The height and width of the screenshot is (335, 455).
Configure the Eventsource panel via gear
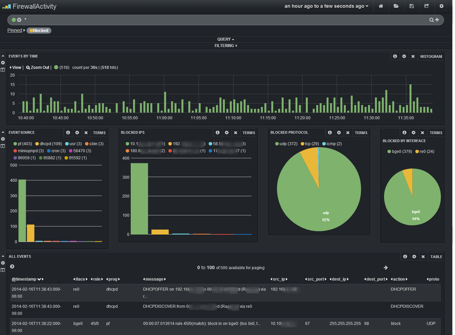point(77,133)
